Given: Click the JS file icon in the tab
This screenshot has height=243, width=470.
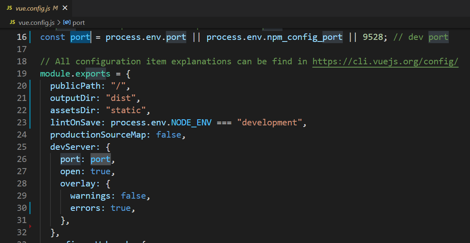Looking at the screenshot, I should pos(9,8).
